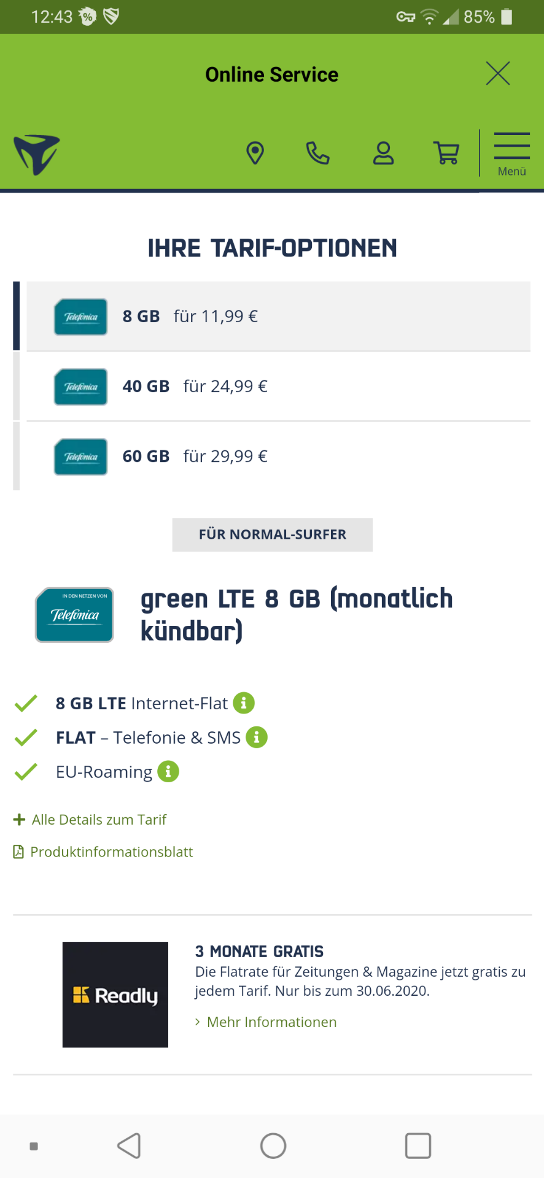Image resolution: width=544 pixels, height=1178 pixels.
Task: Open the user account icon
Action: coord(383,153)
